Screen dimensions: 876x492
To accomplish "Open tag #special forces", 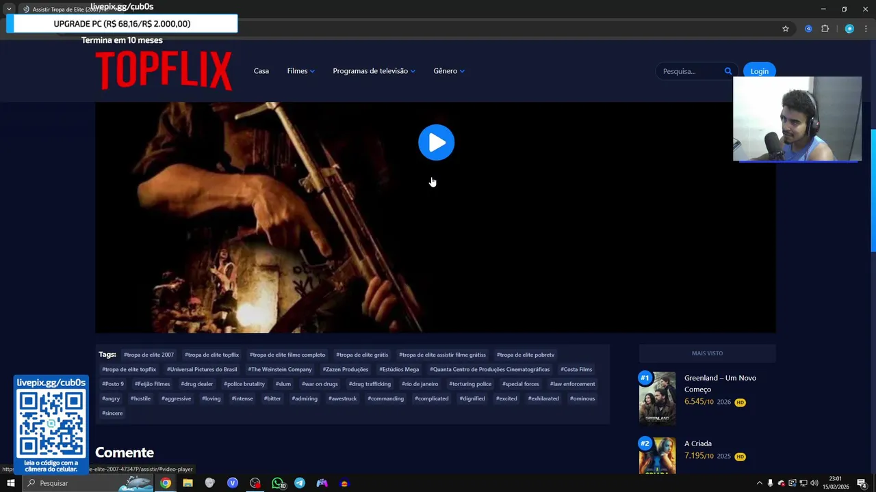I will (x=521, y=384).
